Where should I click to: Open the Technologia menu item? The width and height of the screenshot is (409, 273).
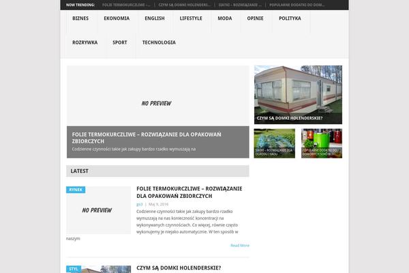pyautogui.click(x=159, y=42)
